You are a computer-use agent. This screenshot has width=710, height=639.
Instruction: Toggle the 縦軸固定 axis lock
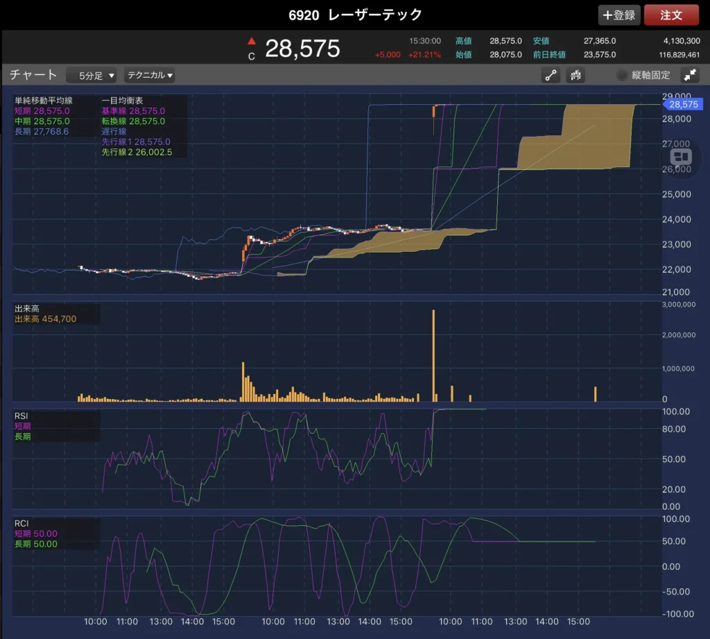[x=645, y=76]
